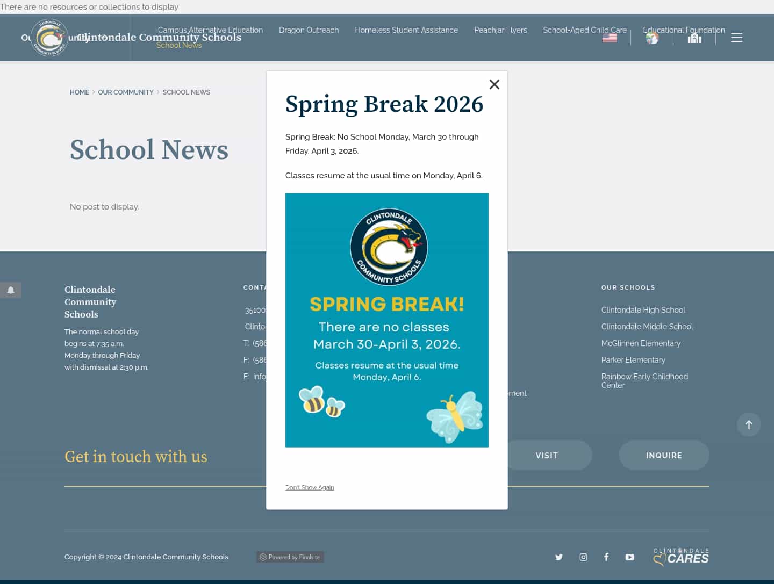Open the Instagram social icon
The width and height of the screenshot is (774, 584).
pos(584,557)
